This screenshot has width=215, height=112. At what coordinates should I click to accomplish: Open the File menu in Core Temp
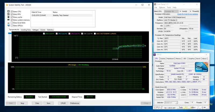tap(156, 8)
